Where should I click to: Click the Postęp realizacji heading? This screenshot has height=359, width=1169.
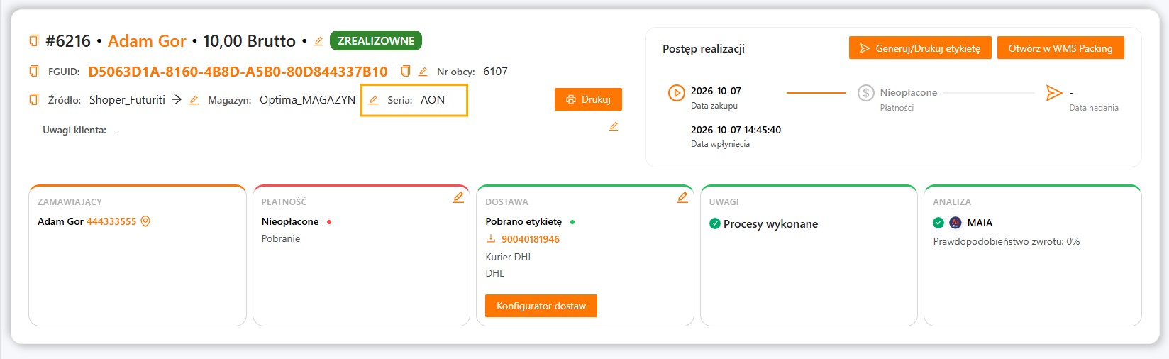pos(704,48)
